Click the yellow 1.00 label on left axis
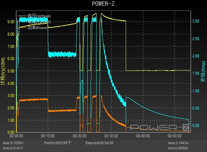This screenshot has height=152, width=207. [11, 120]
